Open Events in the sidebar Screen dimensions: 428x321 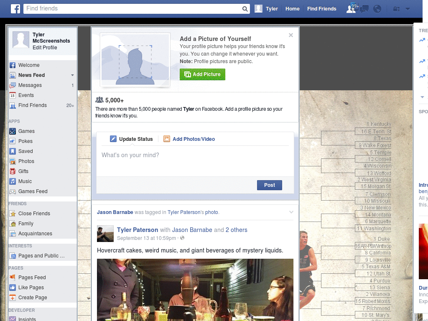point(26,95)
